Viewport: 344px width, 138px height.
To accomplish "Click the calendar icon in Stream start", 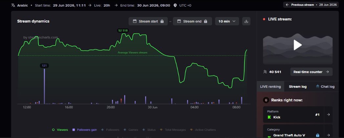I will 135,21.
